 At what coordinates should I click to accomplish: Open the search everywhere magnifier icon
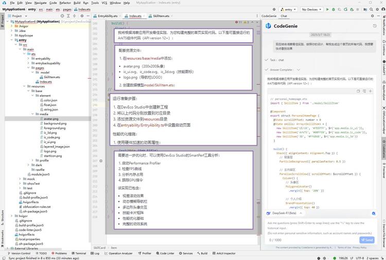point(371,9)
